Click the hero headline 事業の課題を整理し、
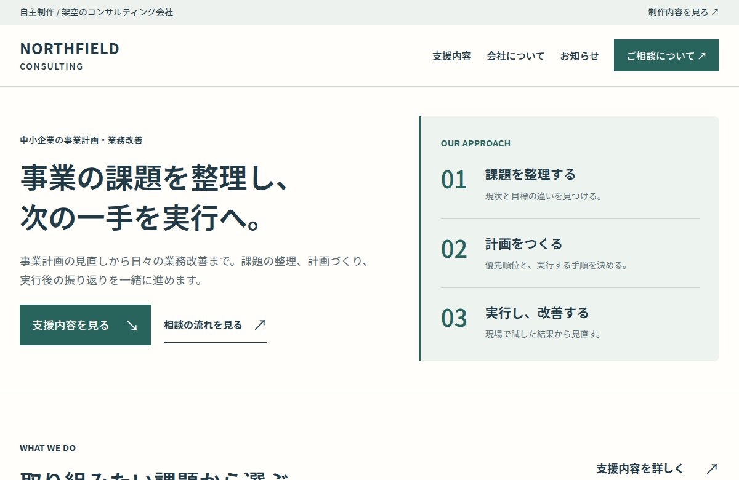 point(154,179)
